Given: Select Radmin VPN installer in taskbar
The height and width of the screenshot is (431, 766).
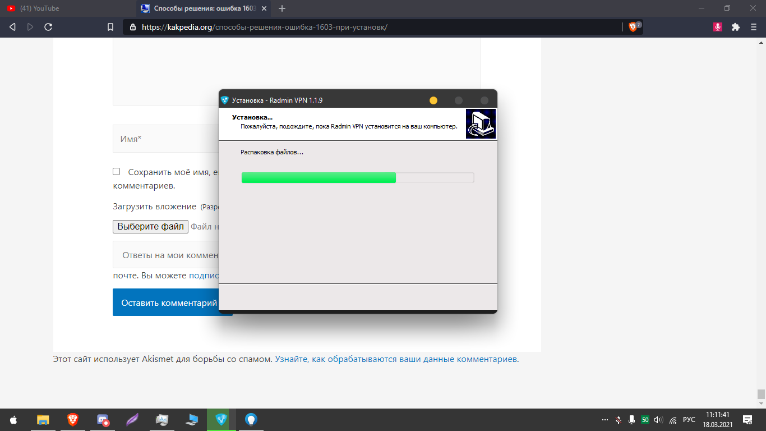Looking at the screenshot, I should point(222,419).
